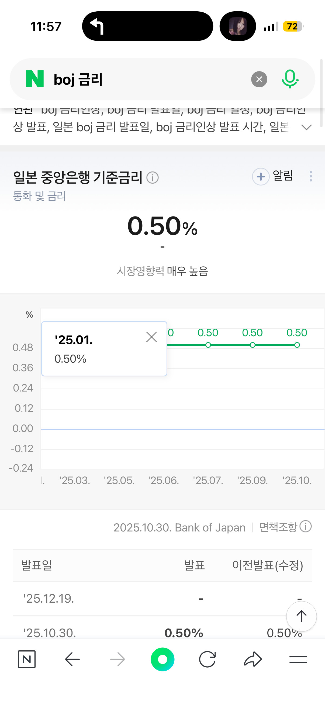325x707 pixels.
Task: Close the '25.01. chart tooltip
Action: click(x=151, y=337)
